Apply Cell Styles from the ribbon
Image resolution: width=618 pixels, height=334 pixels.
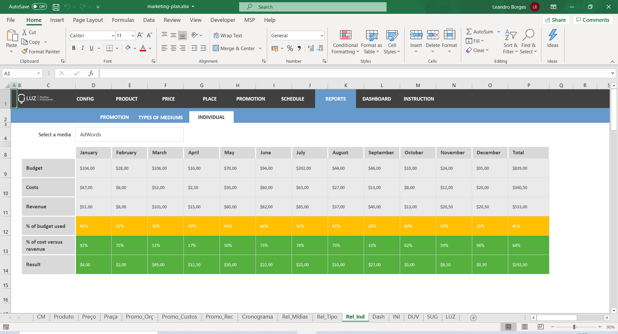[x=392, y=42]
